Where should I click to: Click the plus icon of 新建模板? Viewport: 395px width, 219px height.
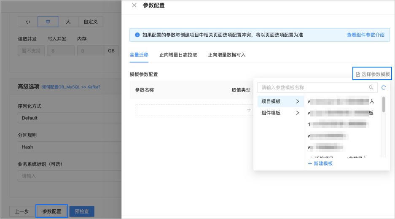[310, 164]
